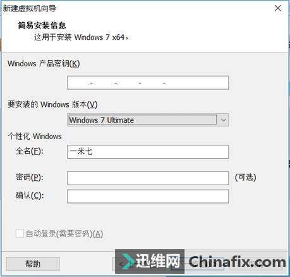
Task: Click the 密码 password input field
Action: coord(148,178)
